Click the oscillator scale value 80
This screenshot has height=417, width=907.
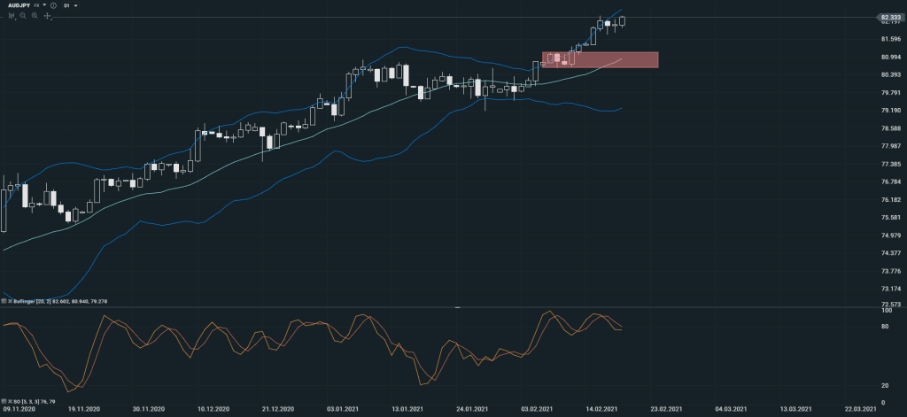click(x=884, y=327)
